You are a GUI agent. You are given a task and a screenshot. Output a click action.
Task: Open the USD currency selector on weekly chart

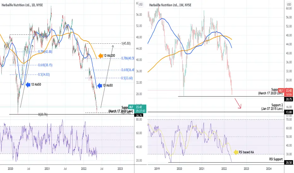click(x=289, y=4)
